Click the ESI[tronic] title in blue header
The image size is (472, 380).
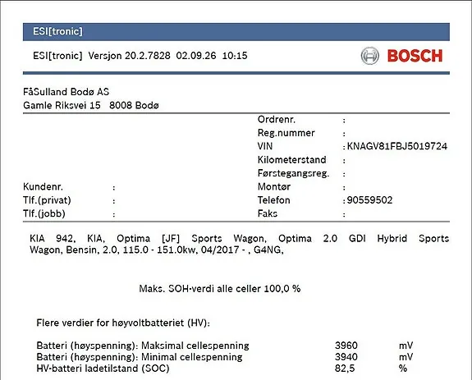pos(57,31)
